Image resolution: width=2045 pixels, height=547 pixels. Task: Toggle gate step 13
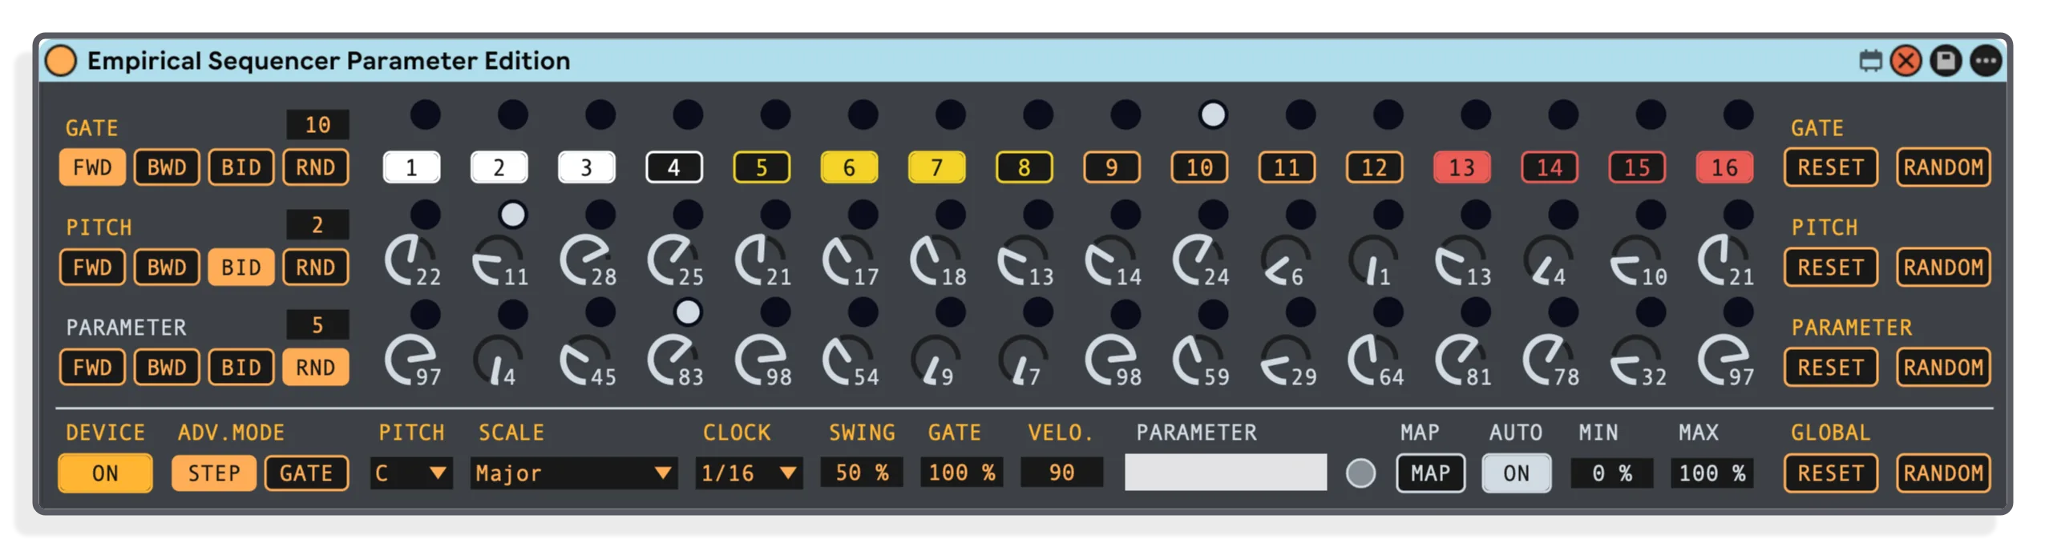coord(1461,167)
